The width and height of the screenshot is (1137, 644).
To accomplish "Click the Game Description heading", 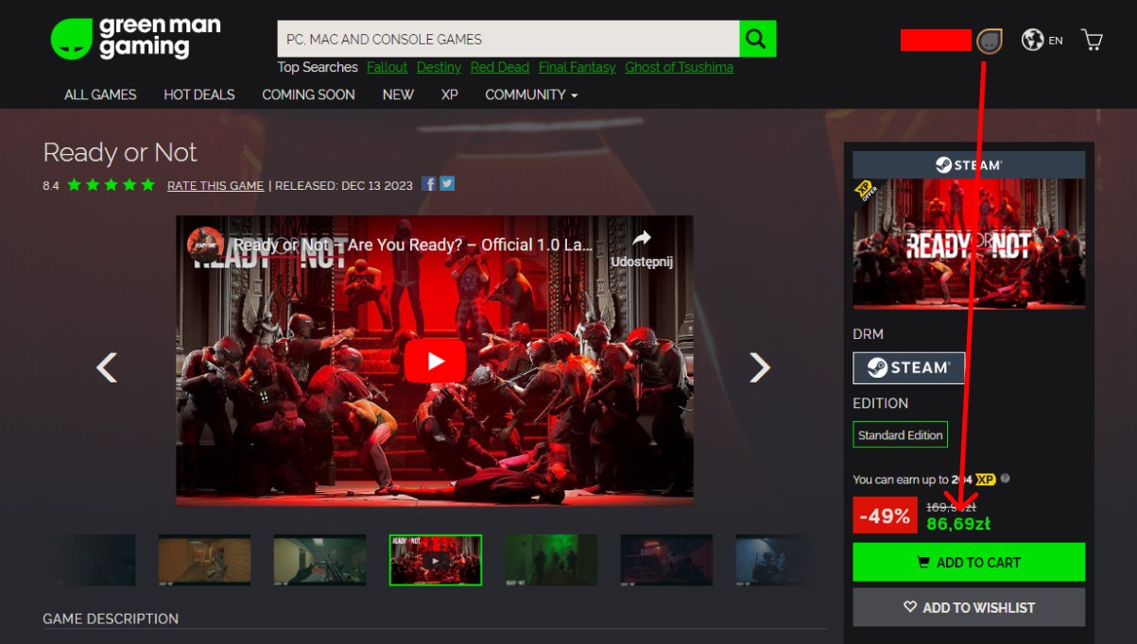I will click(x=111, y=619).
